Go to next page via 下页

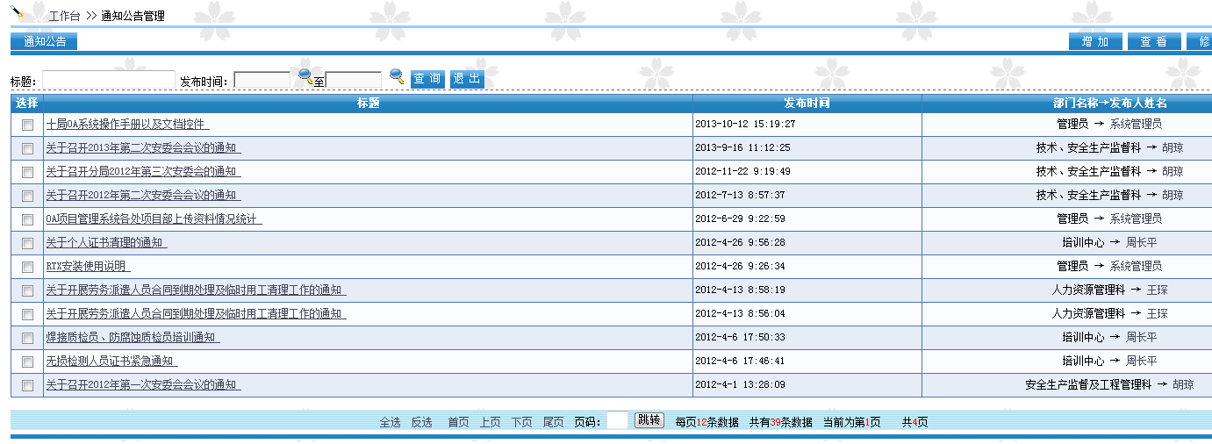(x=521, y=422)
